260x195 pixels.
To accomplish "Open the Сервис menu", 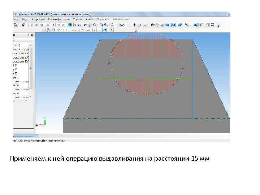I will (78, 19).
